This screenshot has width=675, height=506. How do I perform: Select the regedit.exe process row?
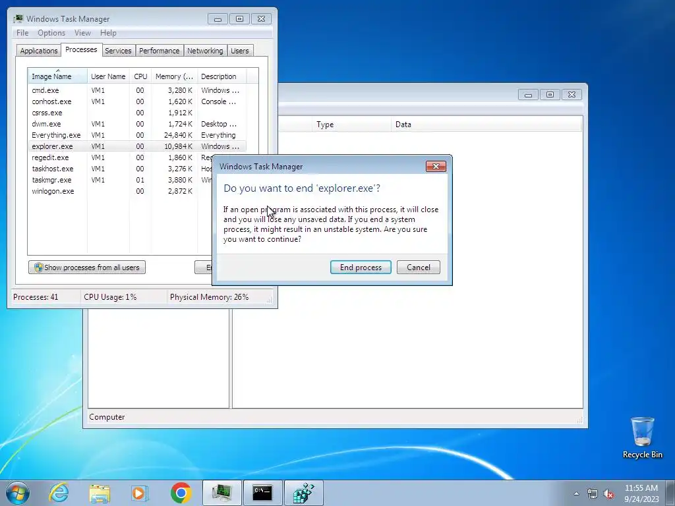(x=121, y=157)
